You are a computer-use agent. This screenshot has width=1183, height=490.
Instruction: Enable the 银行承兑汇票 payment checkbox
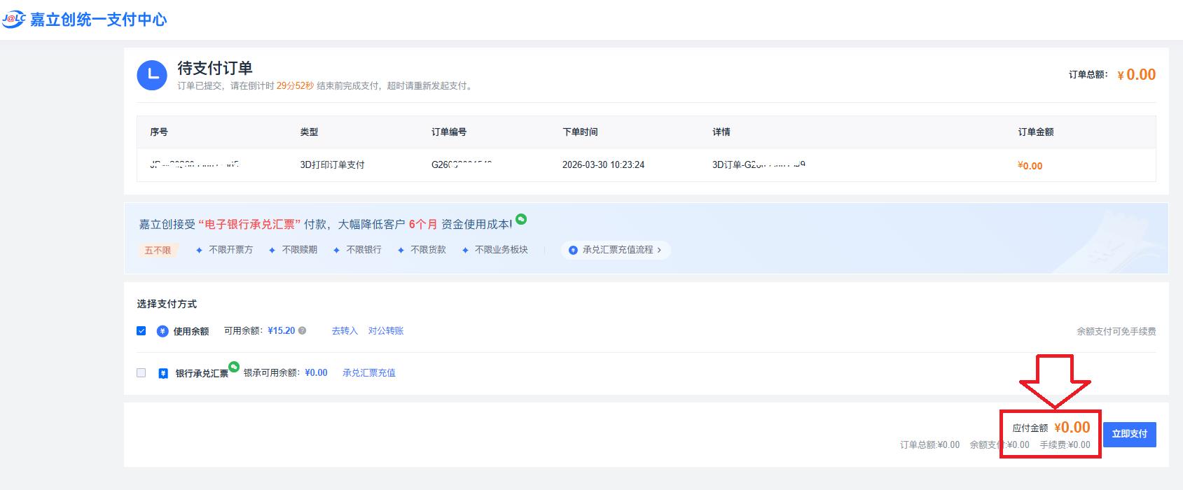[141, 372]
